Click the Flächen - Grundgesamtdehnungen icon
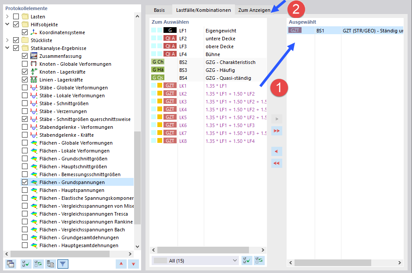Image resolution: width=412 pixels, height=273 pixels. (x=34, y=237)
